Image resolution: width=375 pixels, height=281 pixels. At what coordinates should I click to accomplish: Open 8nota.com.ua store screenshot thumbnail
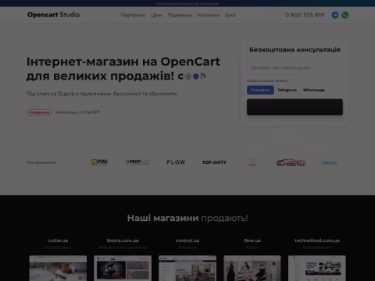point(123,268)
